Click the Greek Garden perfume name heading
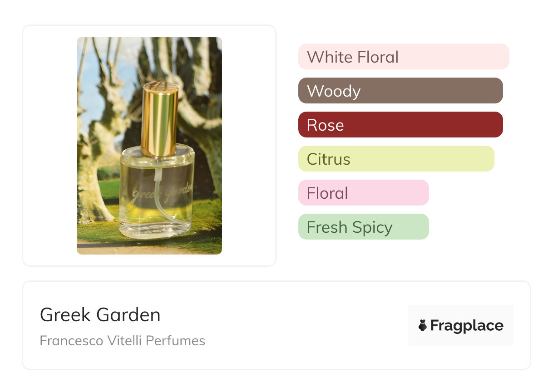The image size is (553, 392). click(100, 315)
